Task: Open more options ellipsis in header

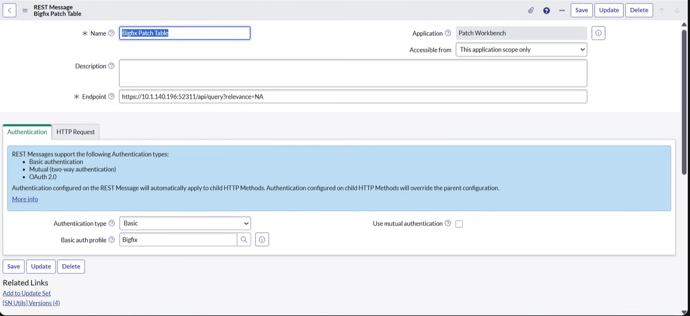Action: (x=562, y=11)
